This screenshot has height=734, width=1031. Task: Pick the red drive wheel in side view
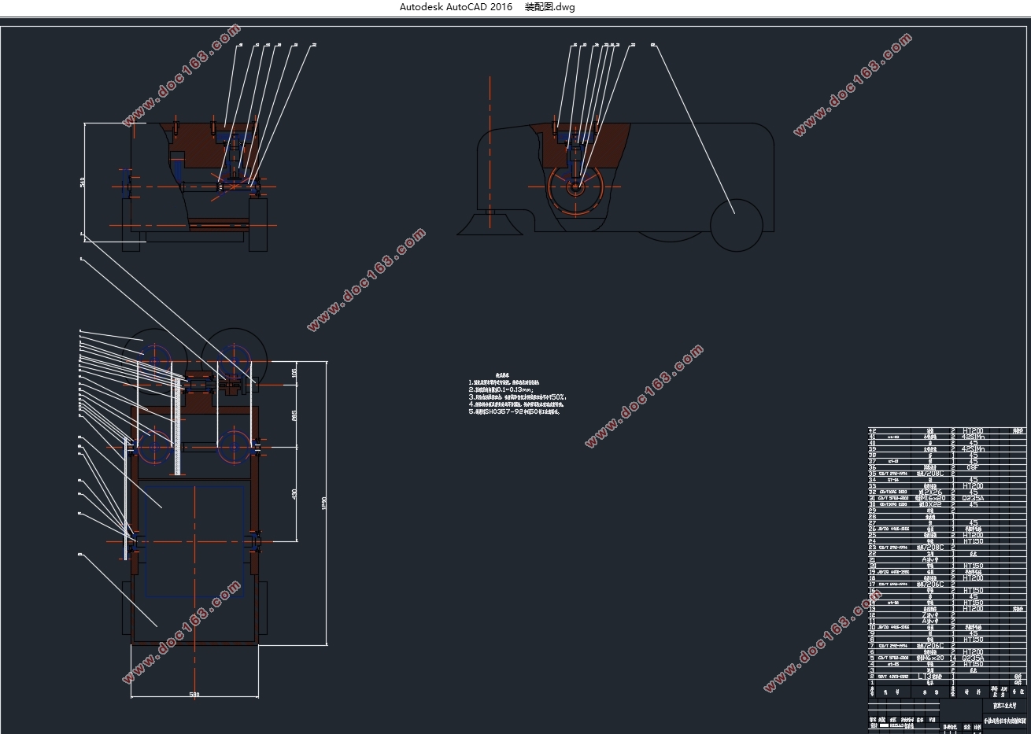point(575,190)
